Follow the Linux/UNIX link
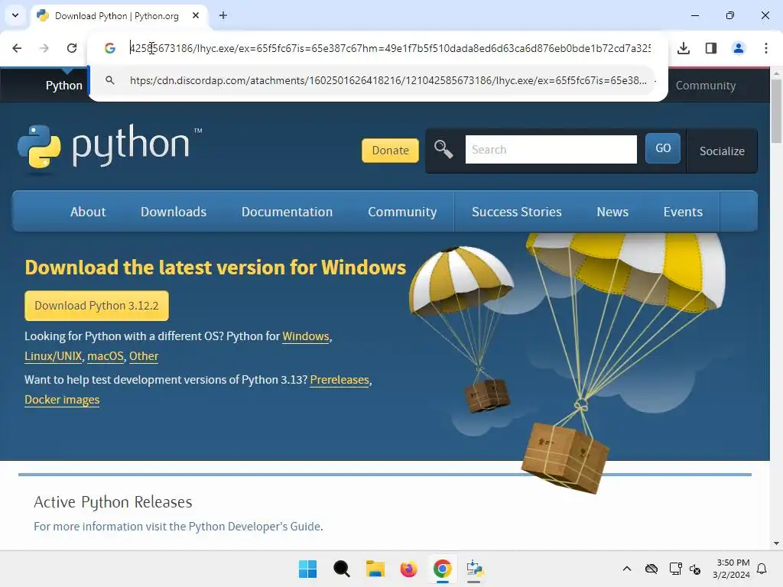Image resolution: width=783 pixels, height=587 pixels. click(x=53, y=356)
